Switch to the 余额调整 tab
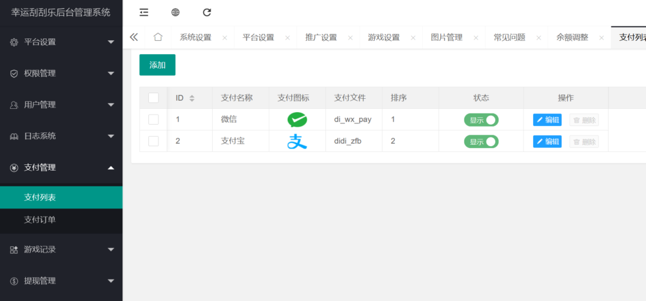 (x=572, y=37)
